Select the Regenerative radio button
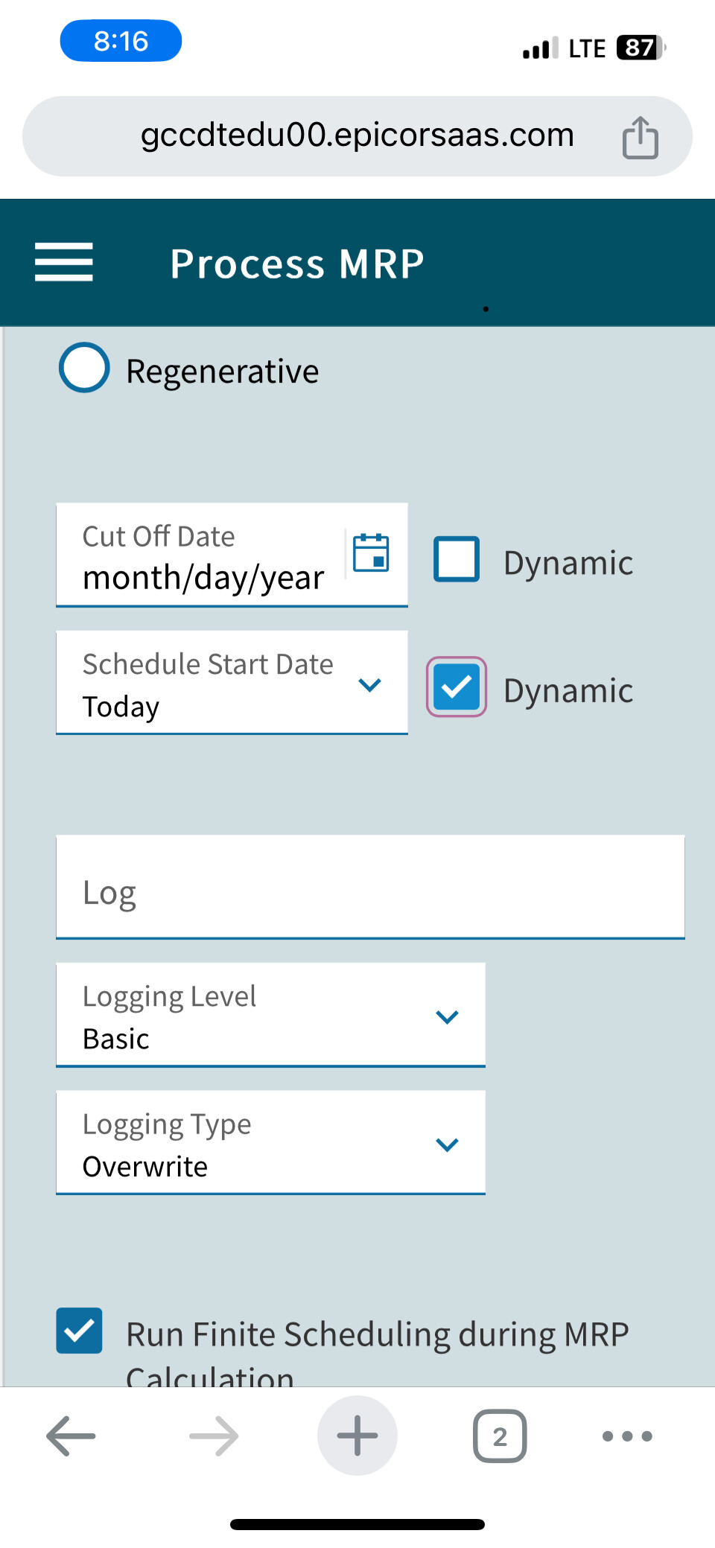Screen dimensions: 715x1548 tap(84, 368)
